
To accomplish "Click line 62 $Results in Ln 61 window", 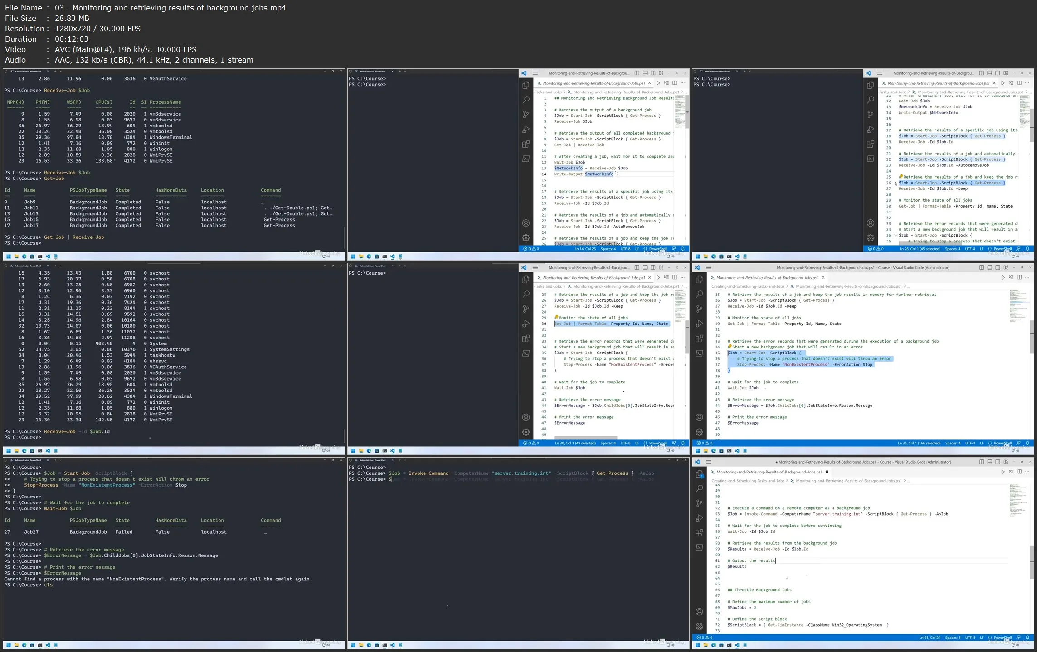I will (737, 566).
